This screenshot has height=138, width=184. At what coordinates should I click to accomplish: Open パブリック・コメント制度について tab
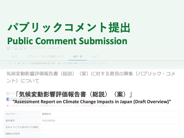coord(45,56)
